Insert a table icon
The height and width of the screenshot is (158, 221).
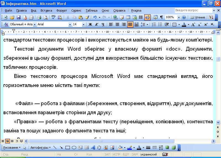[x=128, y=17]
